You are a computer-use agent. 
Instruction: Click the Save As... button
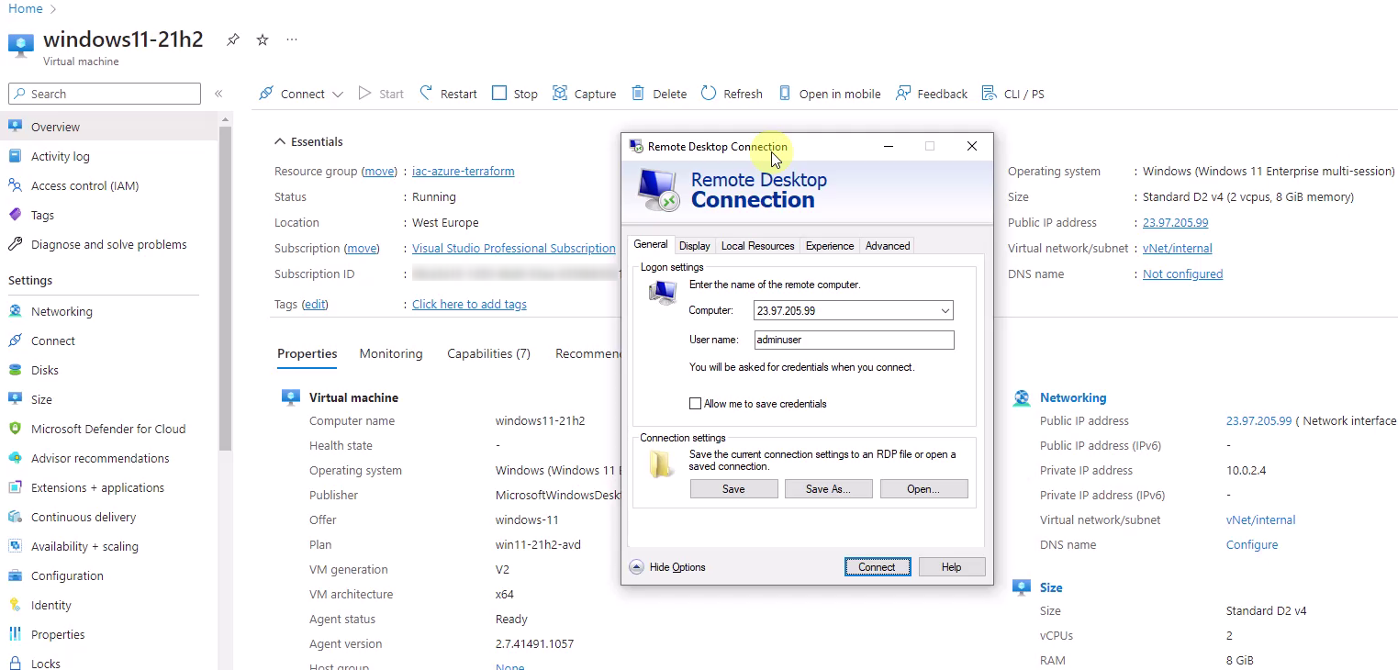pos(828,489)
